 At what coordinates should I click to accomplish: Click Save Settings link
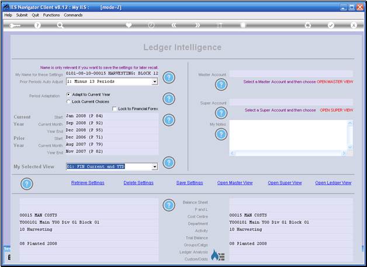click(x=189, y=182)
